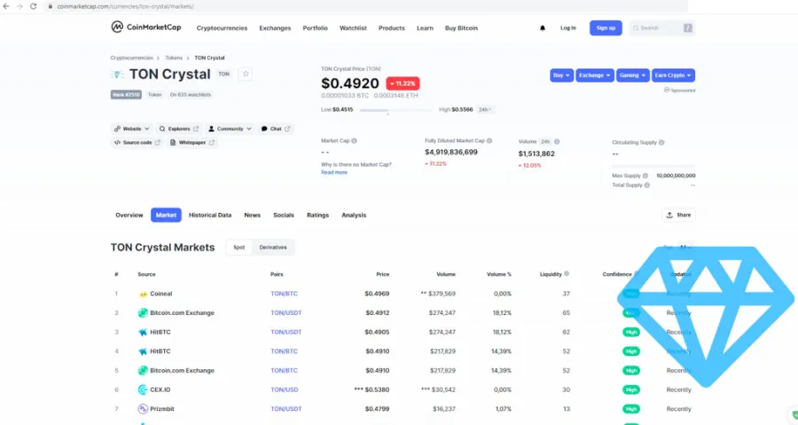Open the Exchange dropdown button
This screenshot has height=425, width=798.
pos(594,75)
